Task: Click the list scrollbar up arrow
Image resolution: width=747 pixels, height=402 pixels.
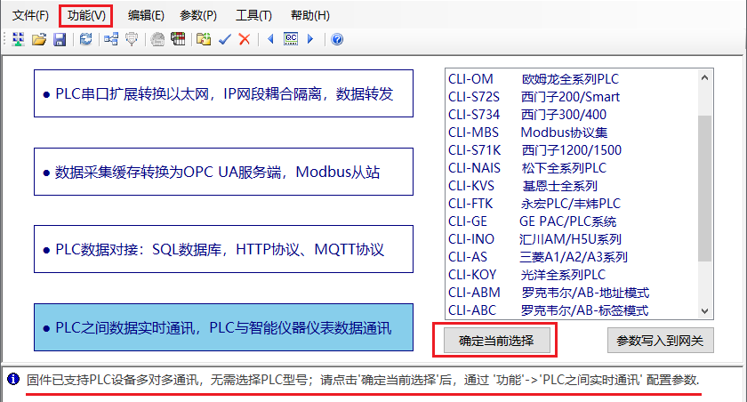Action: (x=705, y=77)
